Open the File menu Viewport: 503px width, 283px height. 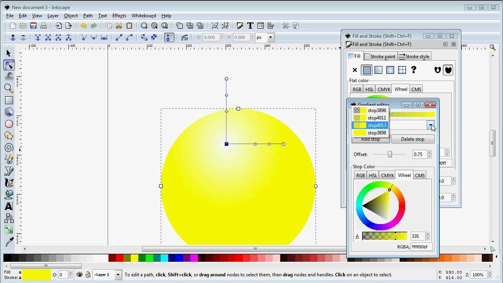10,16
